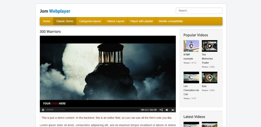Open the Epic title link
Image resolution: width=261 pixels, height=127 pixels.
204,86
